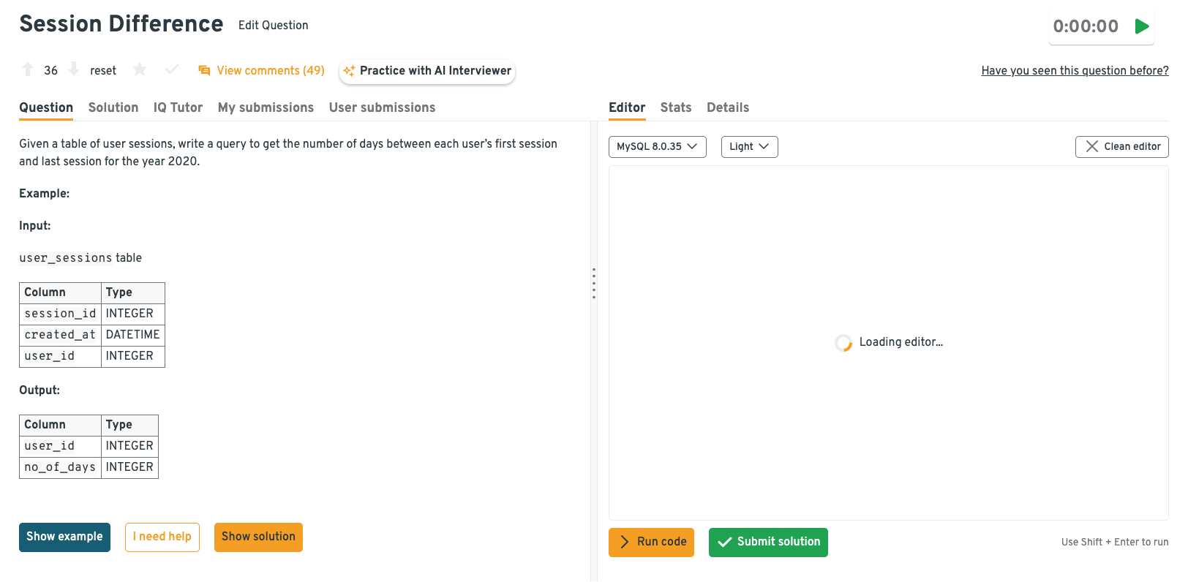
Task: Switch to the Solution tab
Action: [113, 107]
